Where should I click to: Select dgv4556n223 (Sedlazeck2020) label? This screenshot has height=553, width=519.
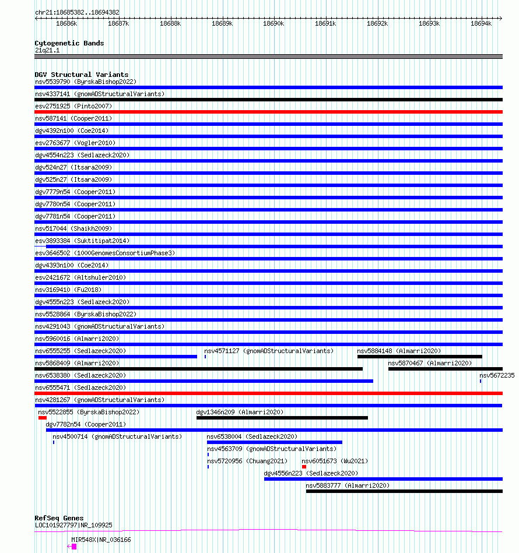pyautogui.click(x=311, y=473)
